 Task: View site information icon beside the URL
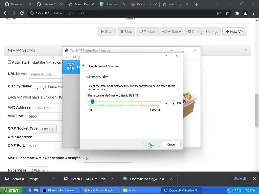pos(32,13)
